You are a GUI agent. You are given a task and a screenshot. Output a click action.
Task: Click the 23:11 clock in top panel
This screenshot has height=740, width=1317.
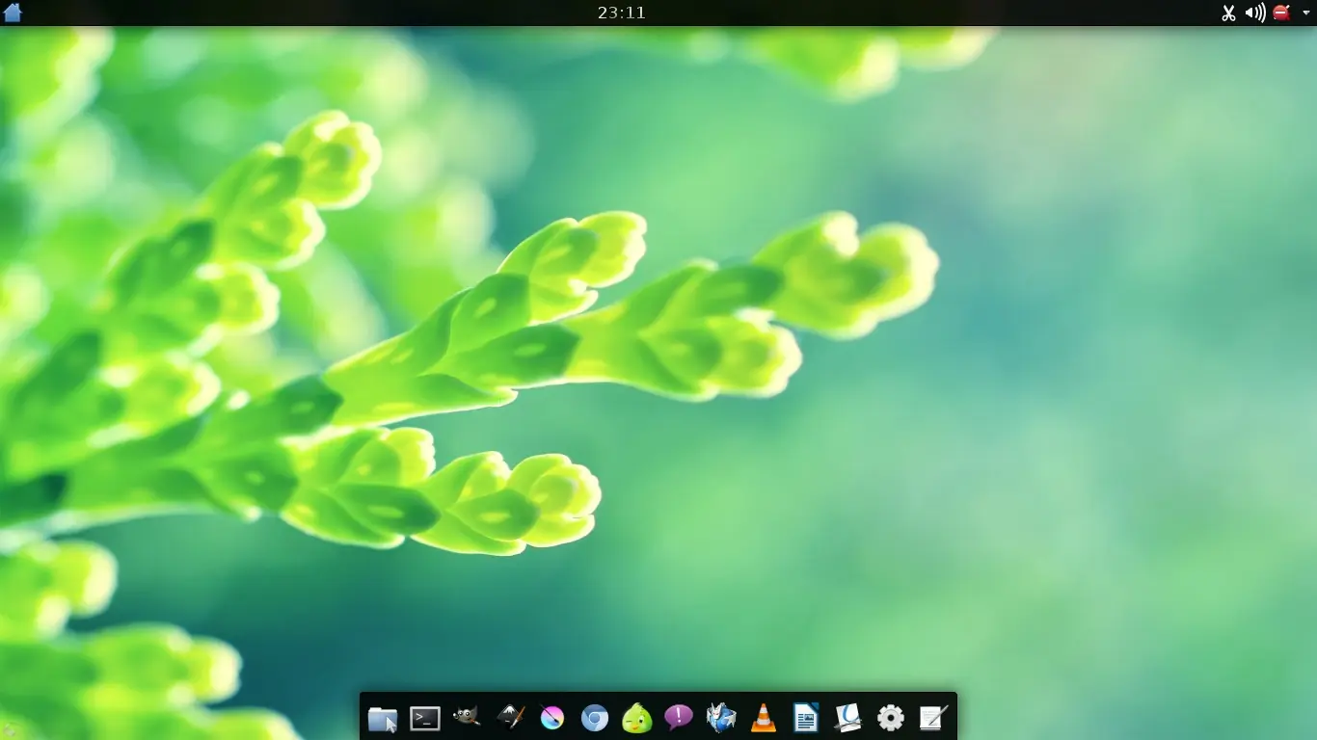[622, 13]
